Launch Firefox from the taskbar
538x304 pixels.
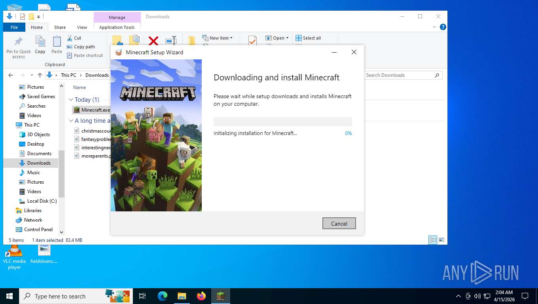(x=201, y=296)
